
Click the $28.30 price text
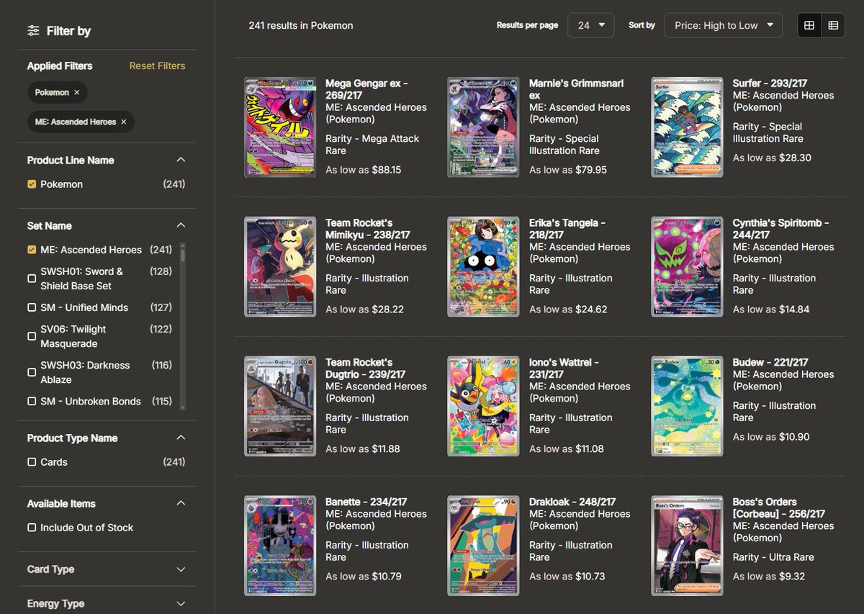pyautogui.click(x=795, y=158)
